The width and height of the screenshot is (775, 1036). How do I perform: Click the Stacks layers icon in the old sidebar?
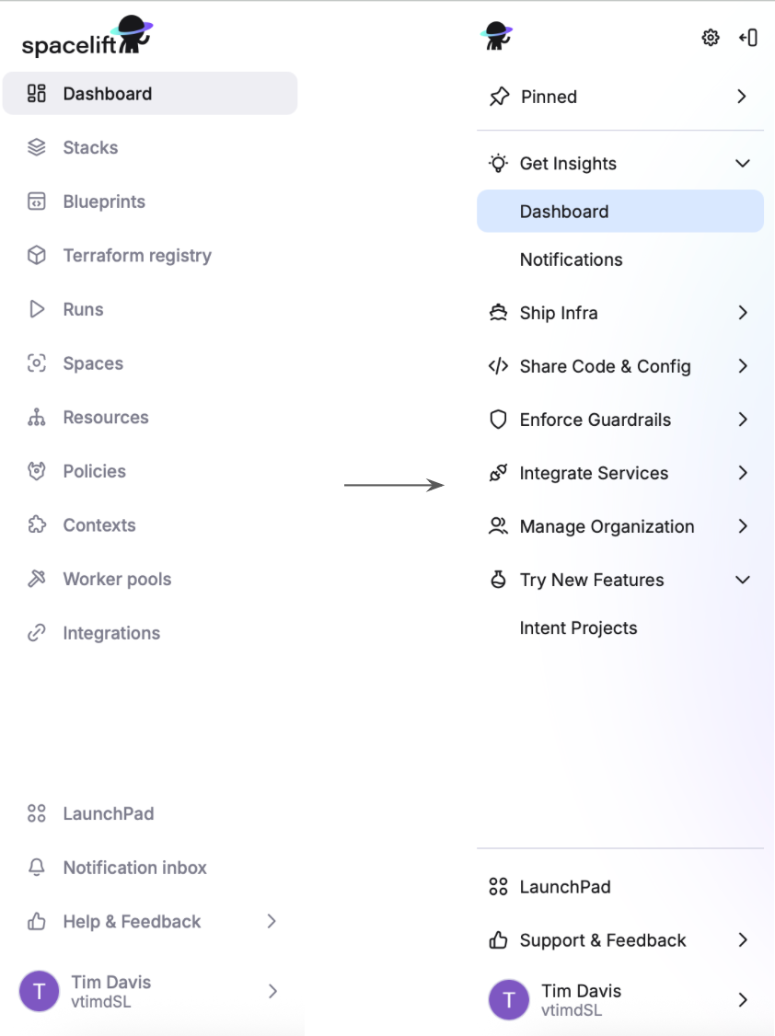click(x=36, y=147)
